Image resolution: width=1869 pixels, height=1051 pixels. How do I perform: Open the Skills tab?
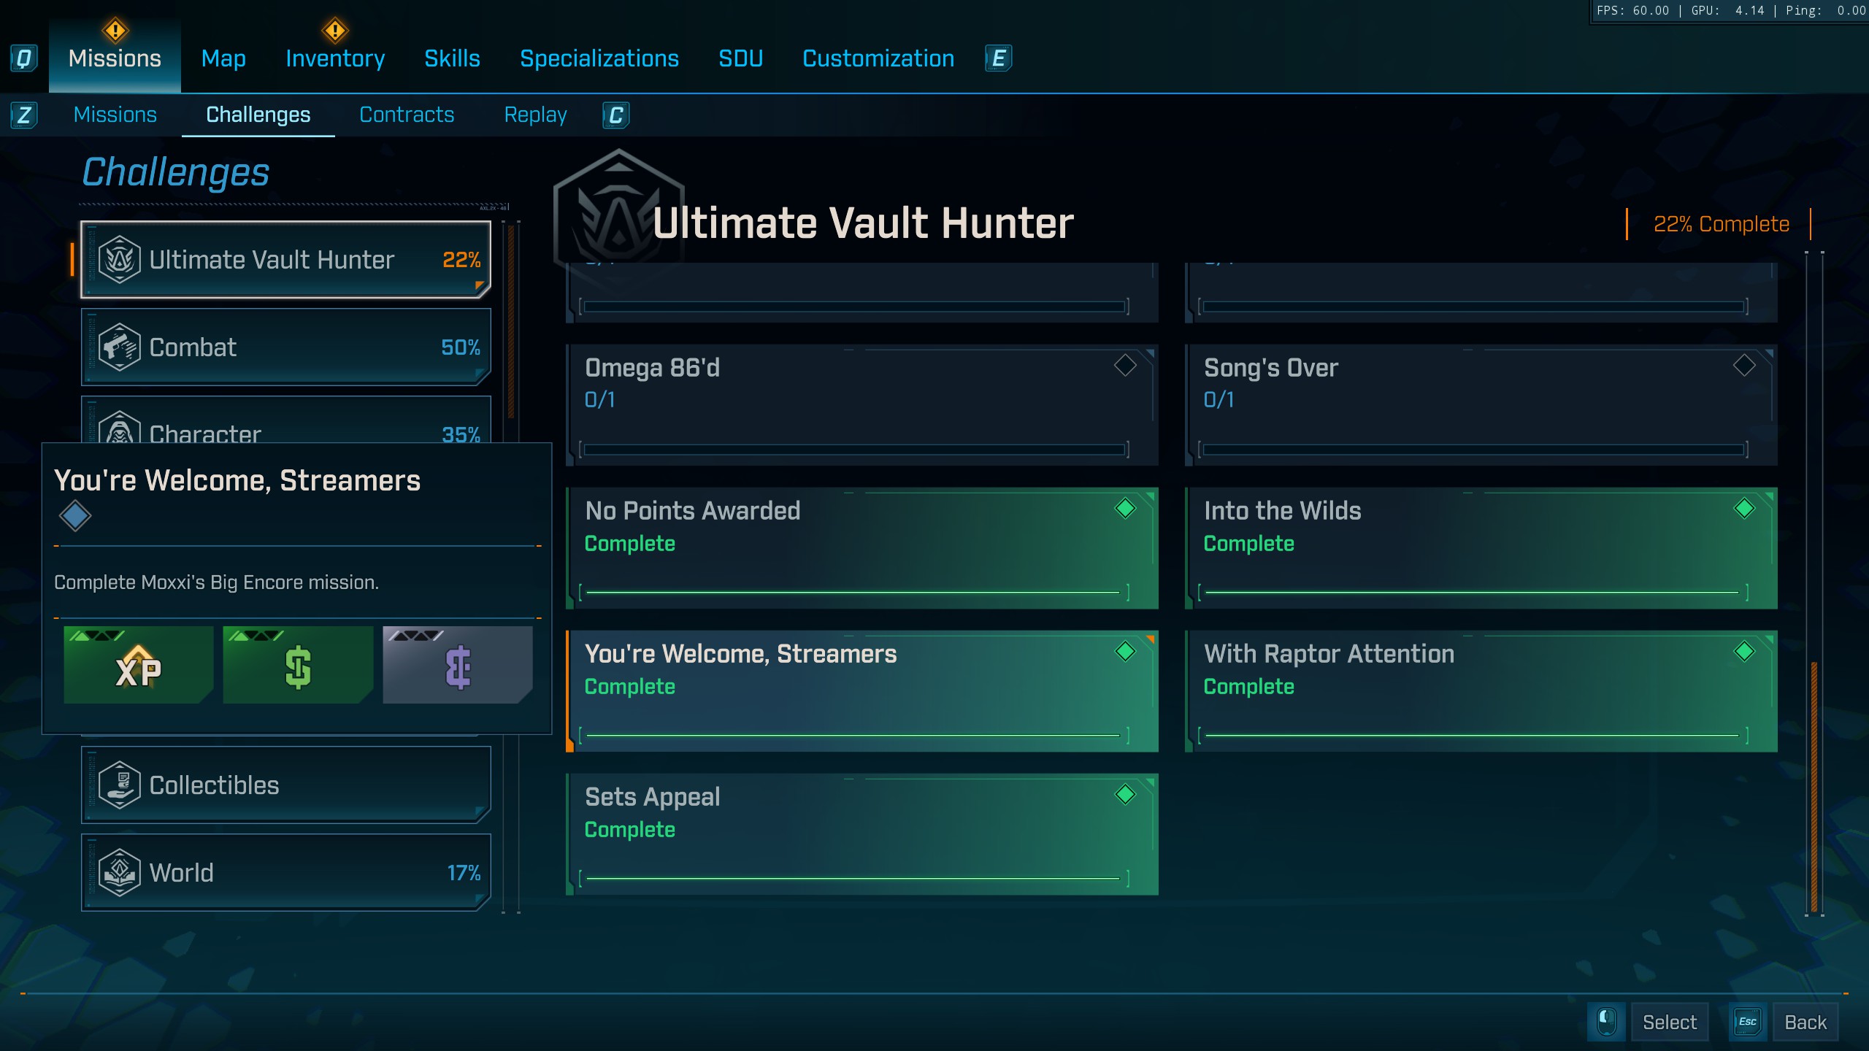(x=452, y=58)
